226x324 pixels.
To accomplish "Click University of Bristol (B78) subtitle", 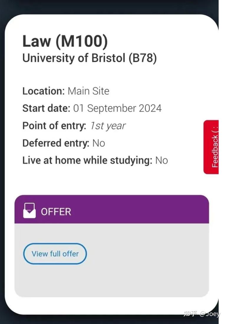I will (x=89, y=58).
